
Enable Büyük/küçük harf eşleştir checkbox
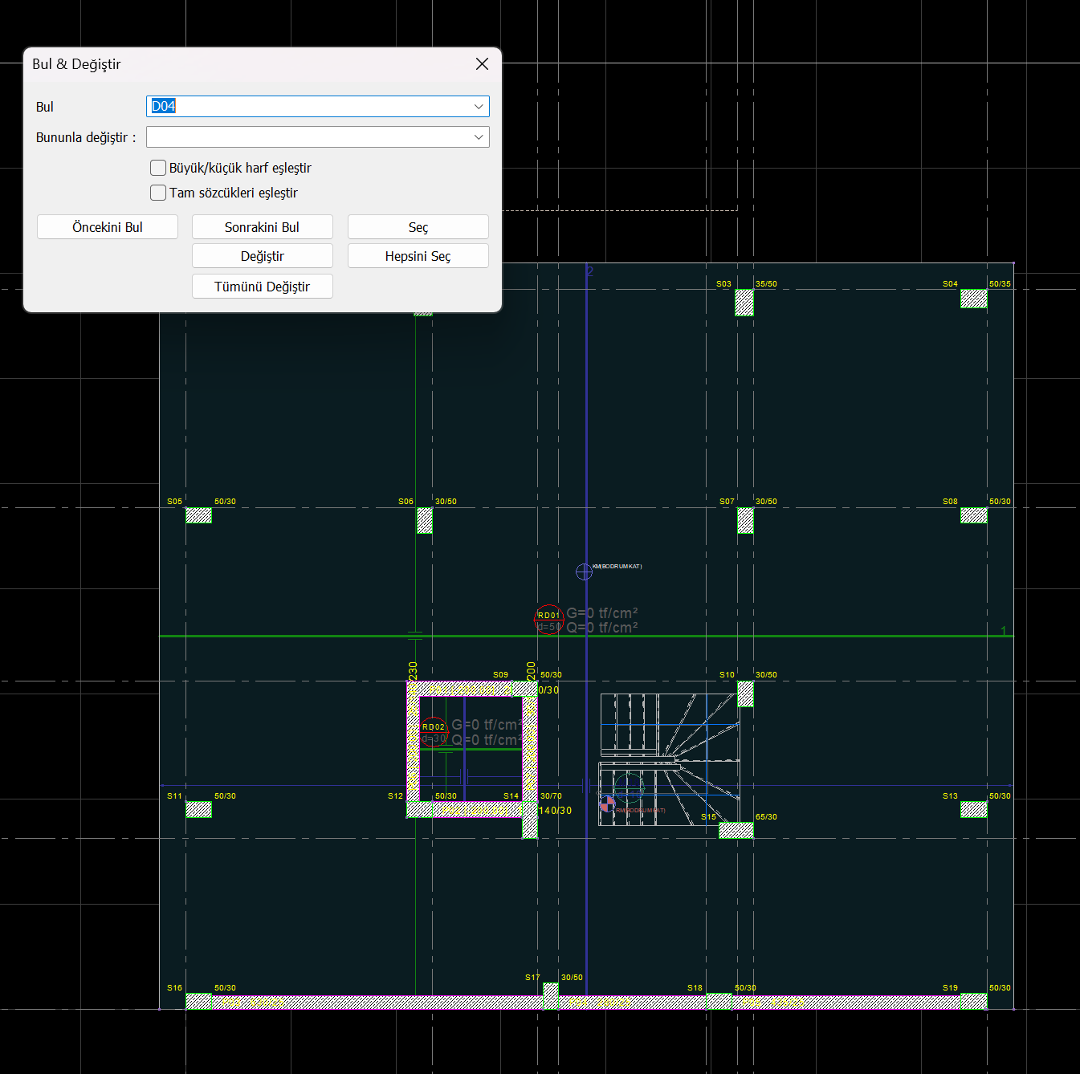coord(159,168)
